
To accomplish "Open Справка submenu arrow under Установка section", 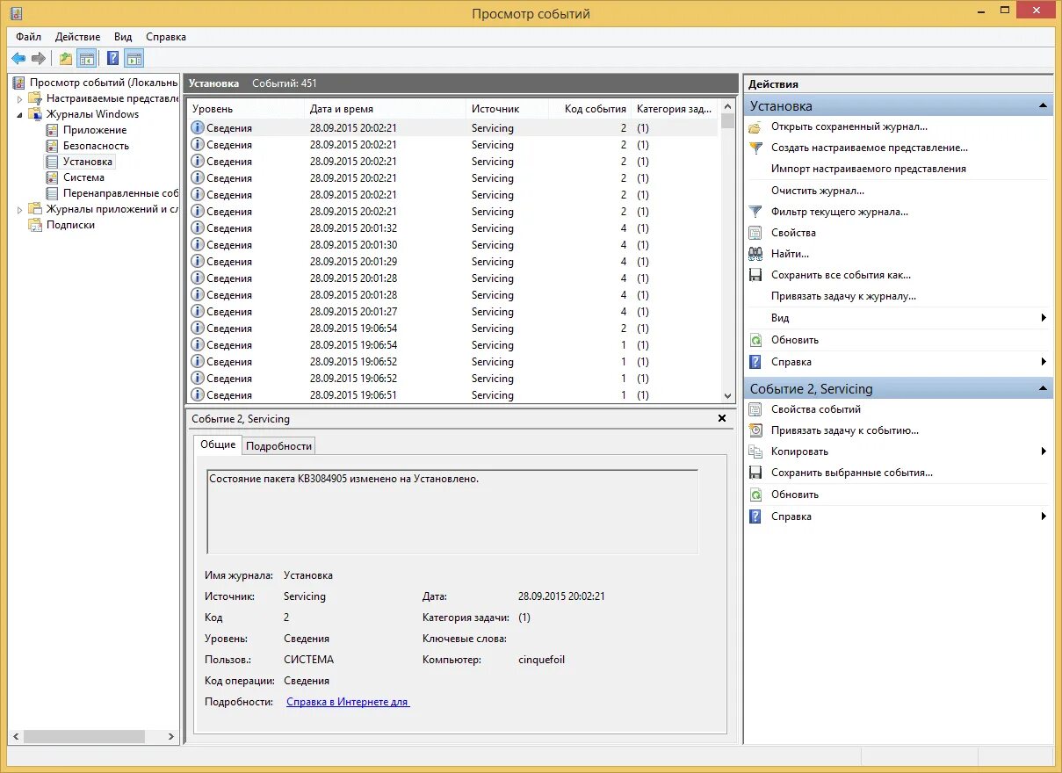I will click(x=1044, y=362).
